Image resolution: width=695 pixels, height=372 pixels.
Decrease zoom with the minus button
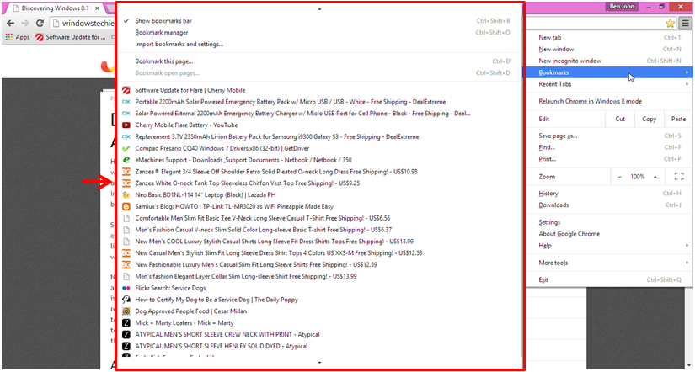(620, 176)
